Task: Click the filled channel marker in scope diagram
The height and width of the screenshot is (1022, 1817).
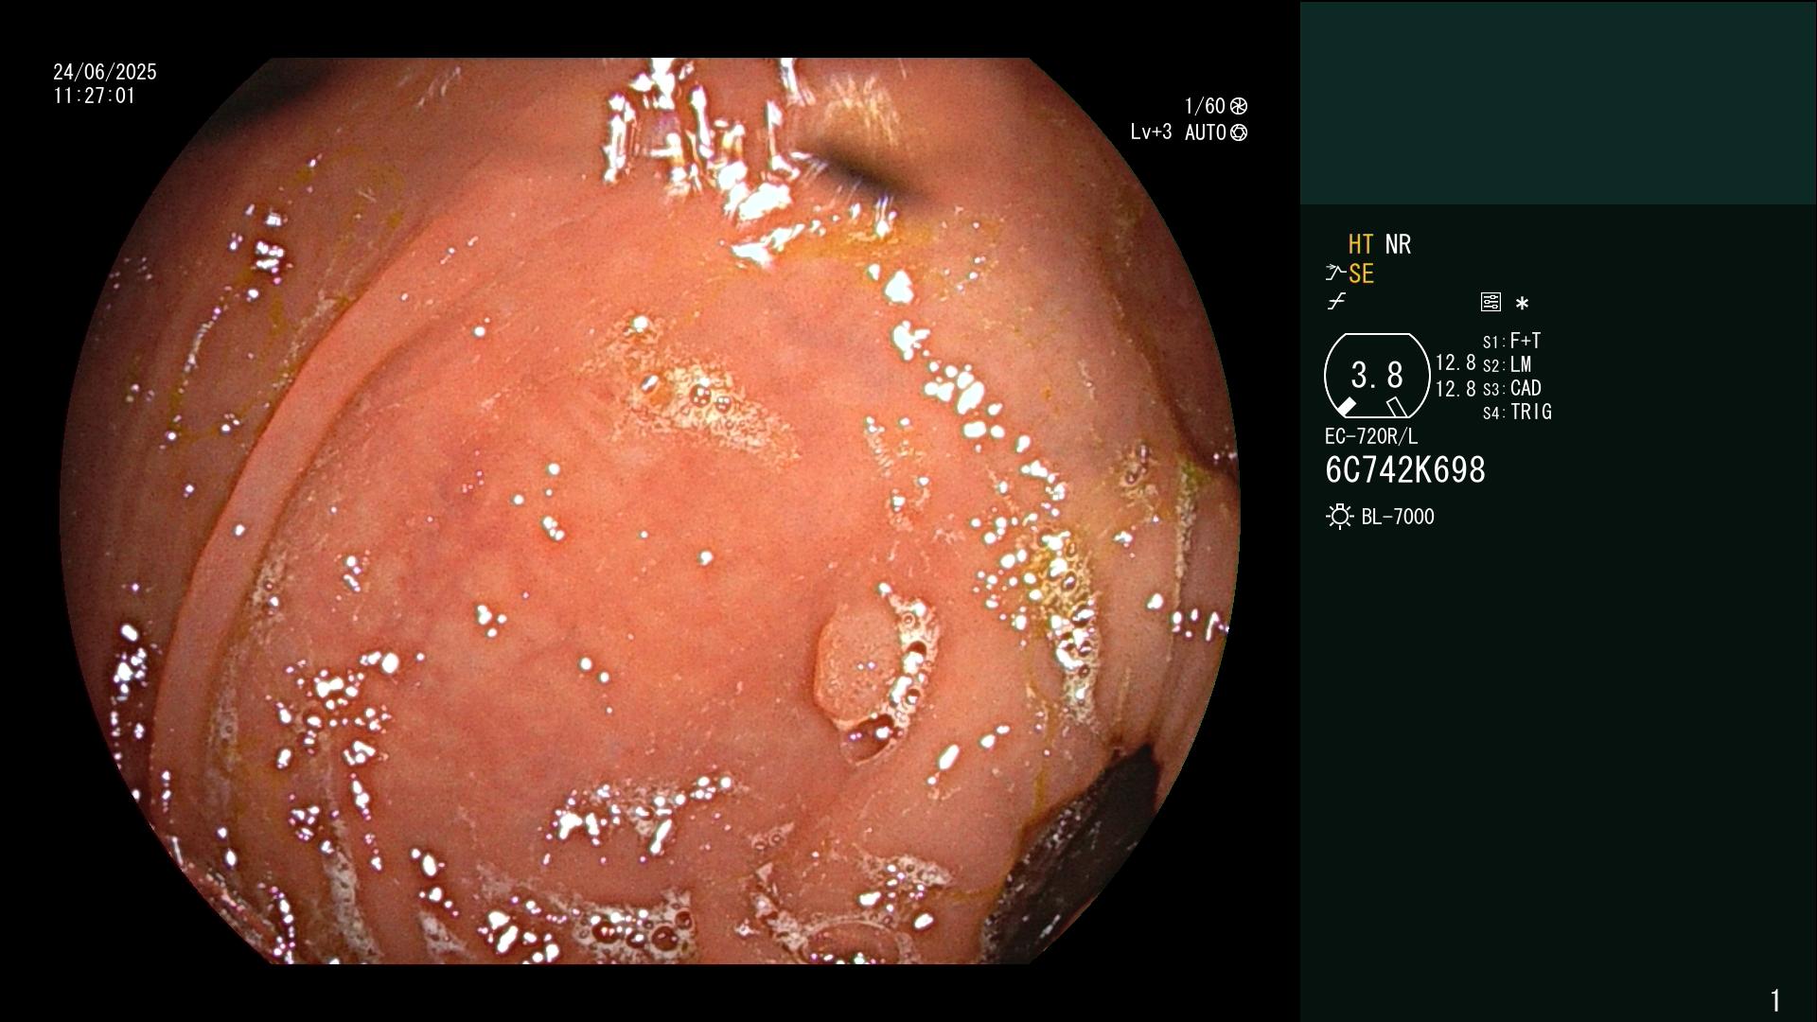Action: tap(1346, 406)
